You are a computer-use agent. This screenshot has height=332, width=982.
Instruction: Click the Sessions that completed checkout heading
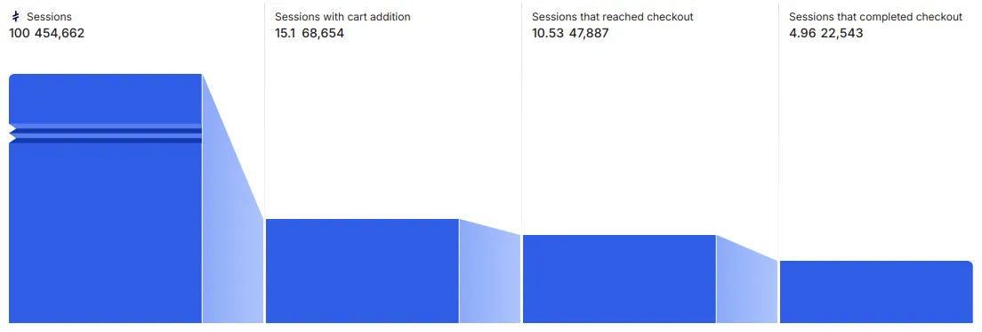click(875, 17)
